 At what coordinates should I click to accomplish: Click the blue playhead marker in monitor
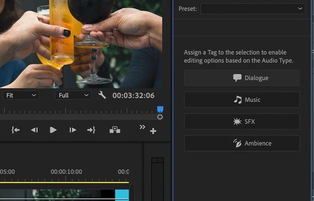(160, 109)
